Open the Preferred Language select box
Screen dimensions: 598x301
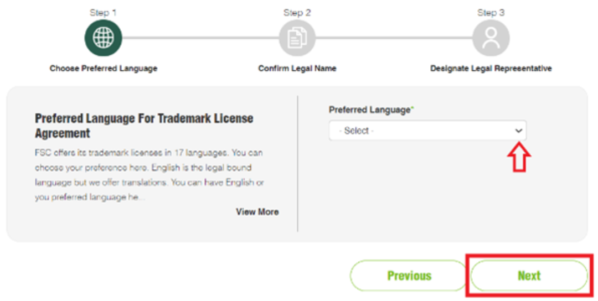pos(427,131)
